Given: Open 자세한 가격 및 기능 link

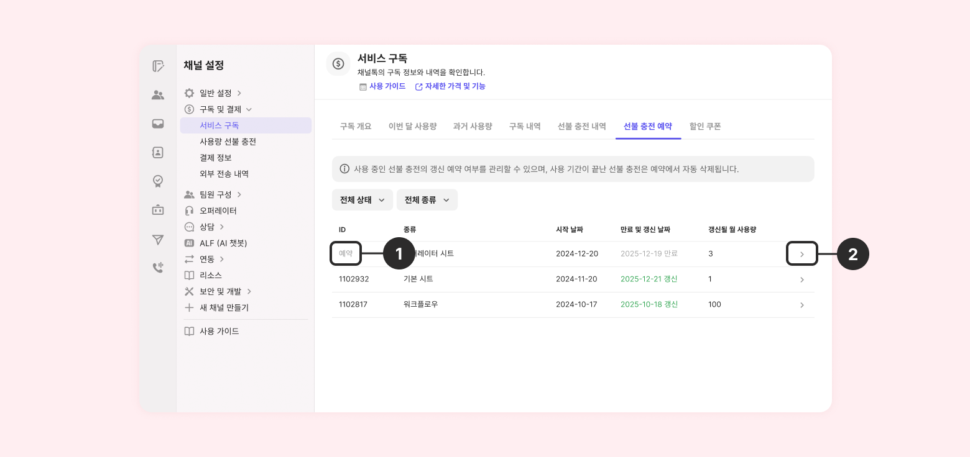Looking at the screenshot, I should pos(455,86).
